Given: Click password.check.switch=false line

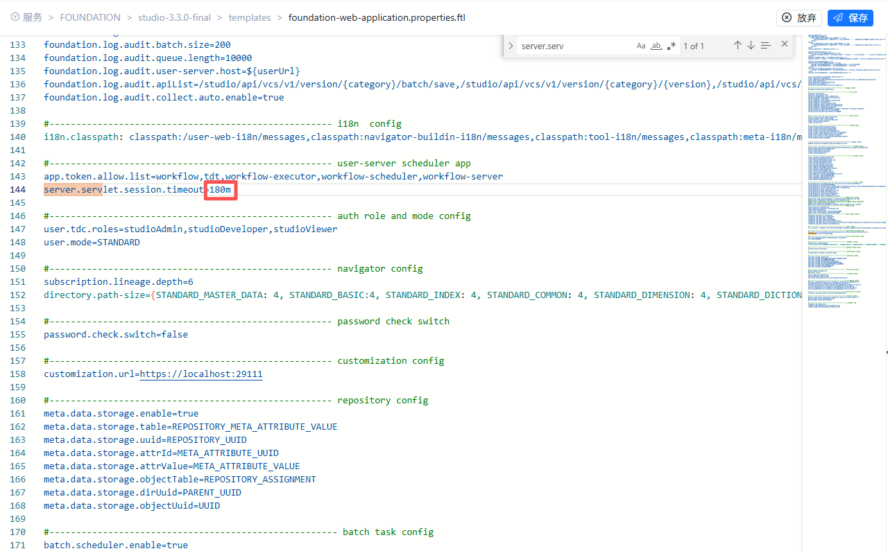Looking at the screenshot, I should [x=116, y=335].
